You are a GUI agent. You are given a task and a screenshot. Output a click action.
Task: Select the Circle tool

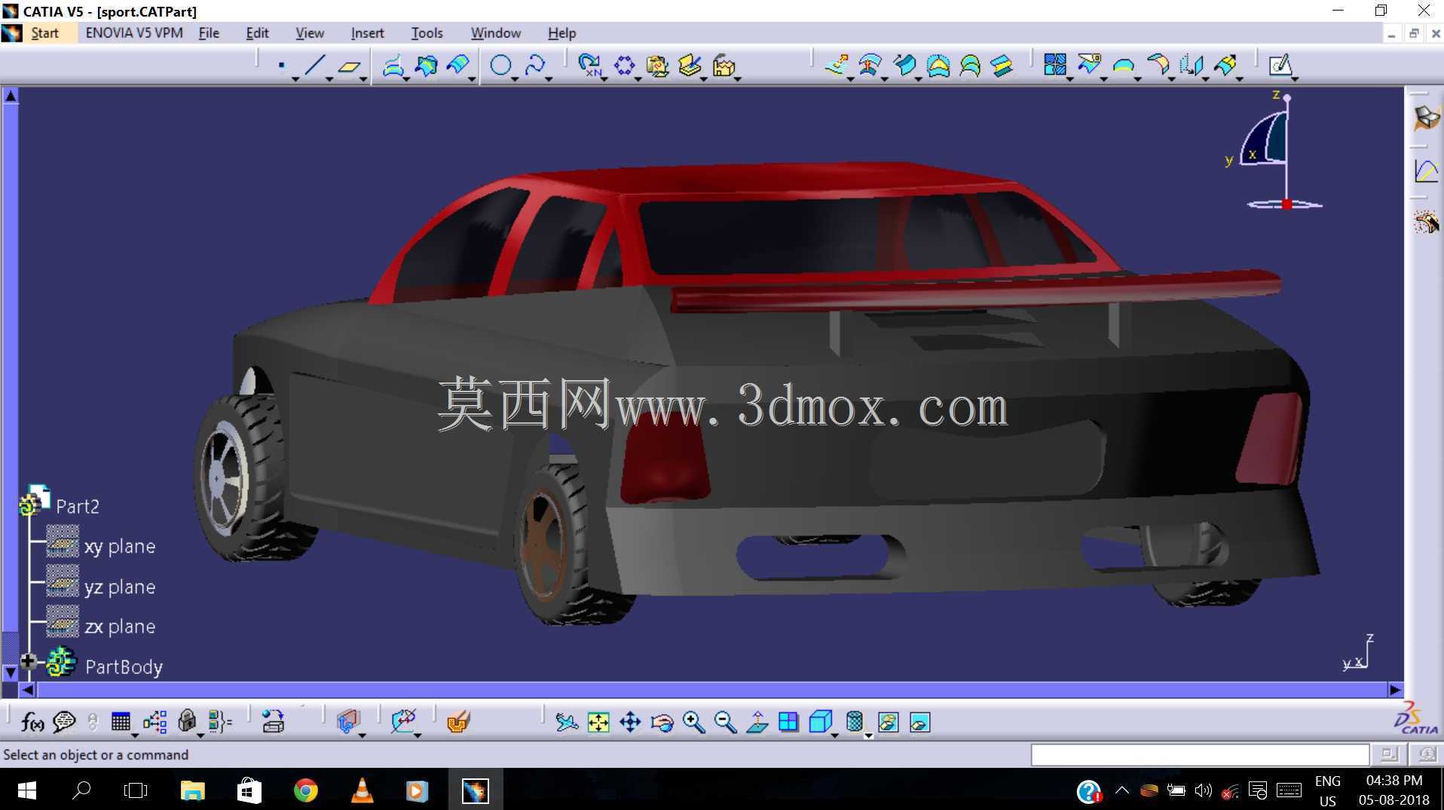(500, 65)
